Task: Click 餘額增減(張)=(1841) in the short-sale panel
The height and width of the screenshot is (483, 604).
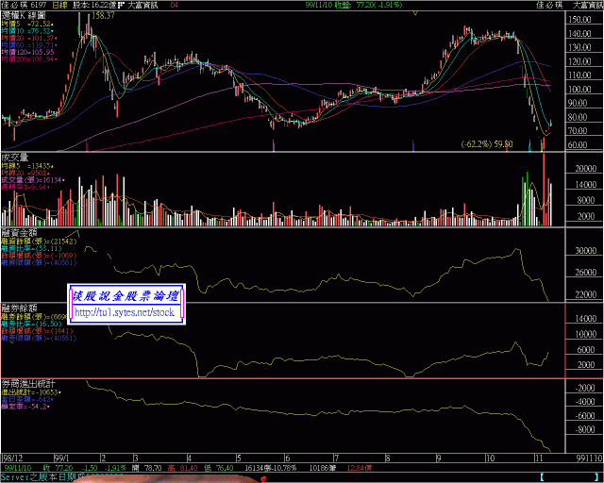Action: tap(37, 331)
